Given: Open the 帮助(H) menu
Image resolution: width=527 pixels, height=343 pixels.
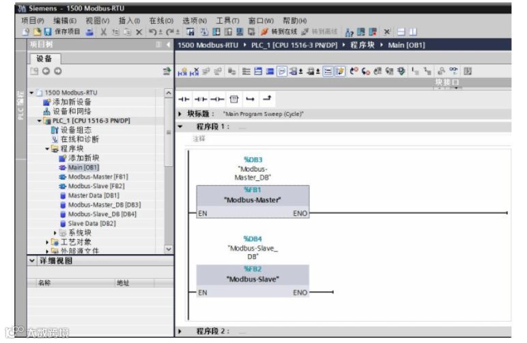Looking at the screenshot, I should coord(294,20).
